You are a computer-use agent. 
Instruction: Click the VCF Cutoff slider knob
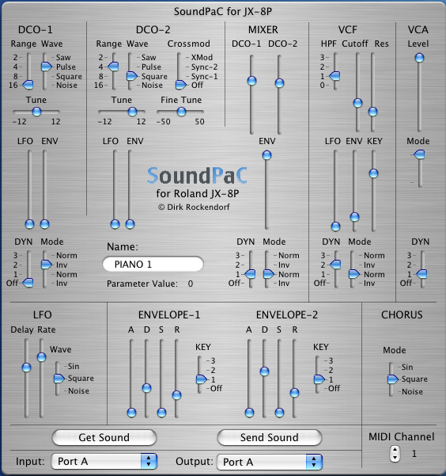click(357, 103)
